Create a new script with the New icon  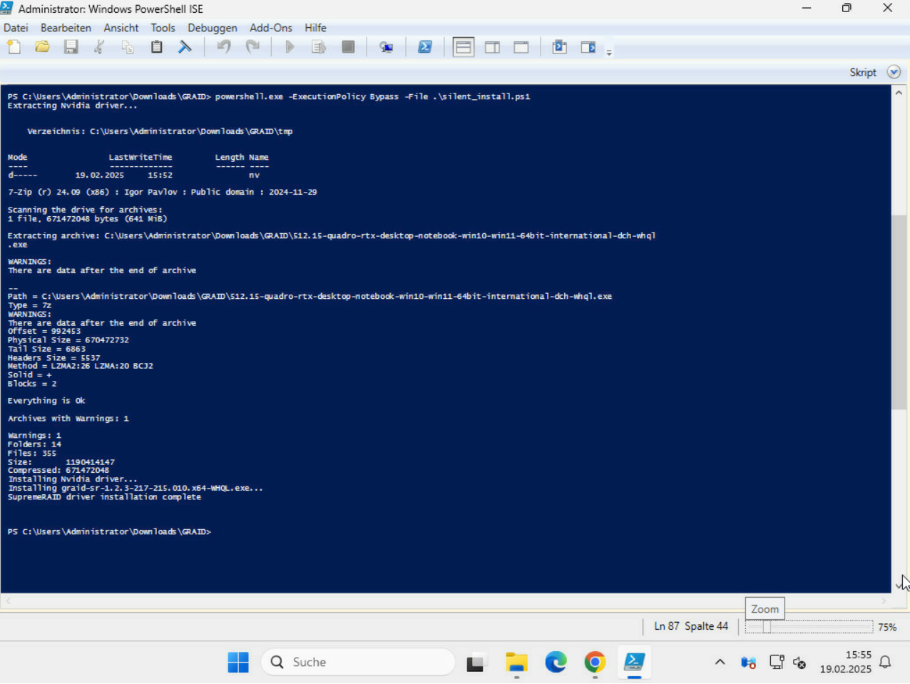pos(14,47)
